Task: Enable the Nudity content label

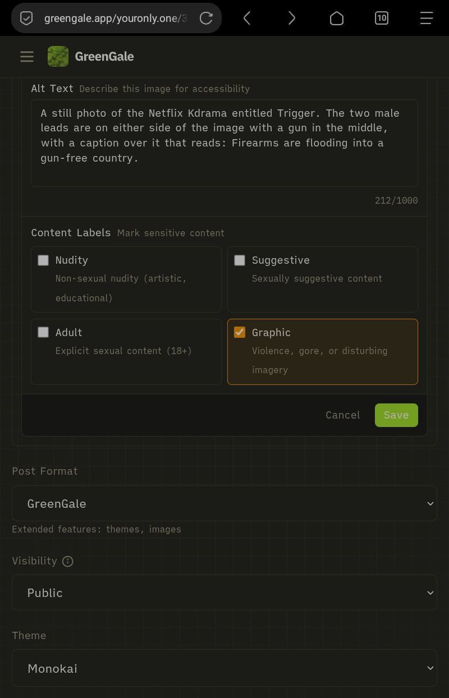Action: [43, 260]
